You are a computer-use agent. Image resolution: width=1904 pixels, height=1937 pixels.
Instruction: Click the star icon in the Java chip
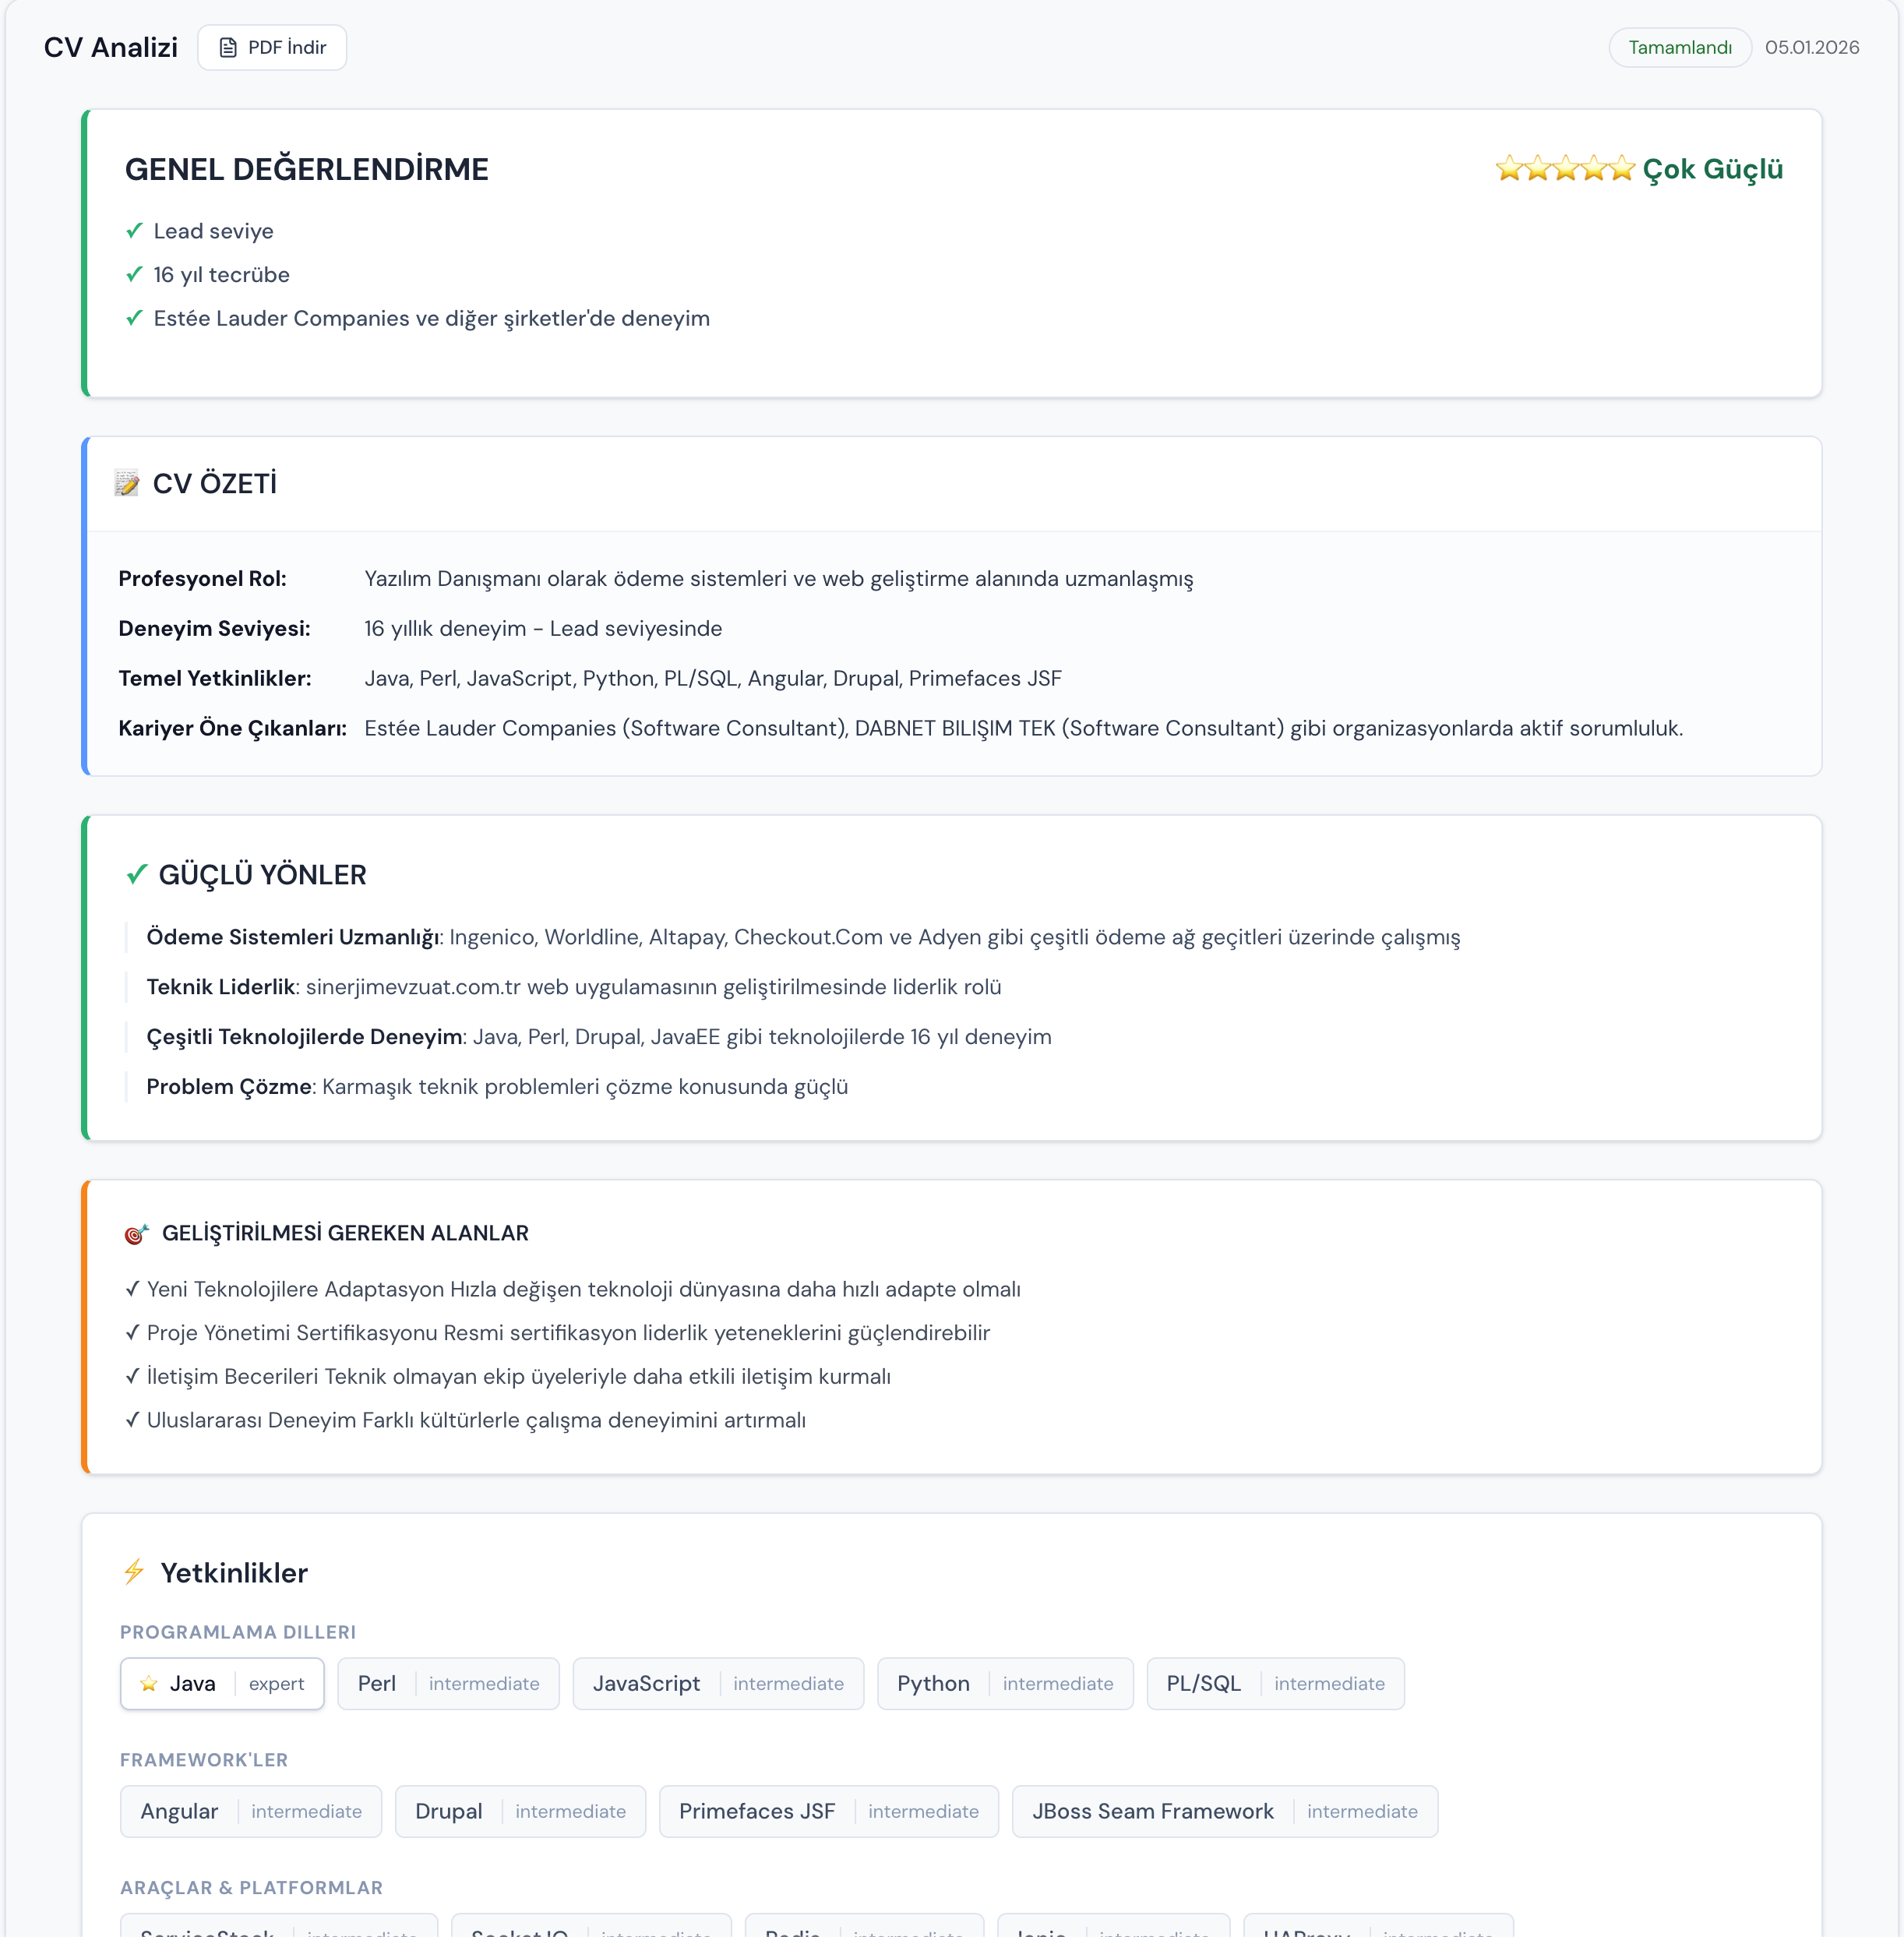click(x=149, y=1684)
